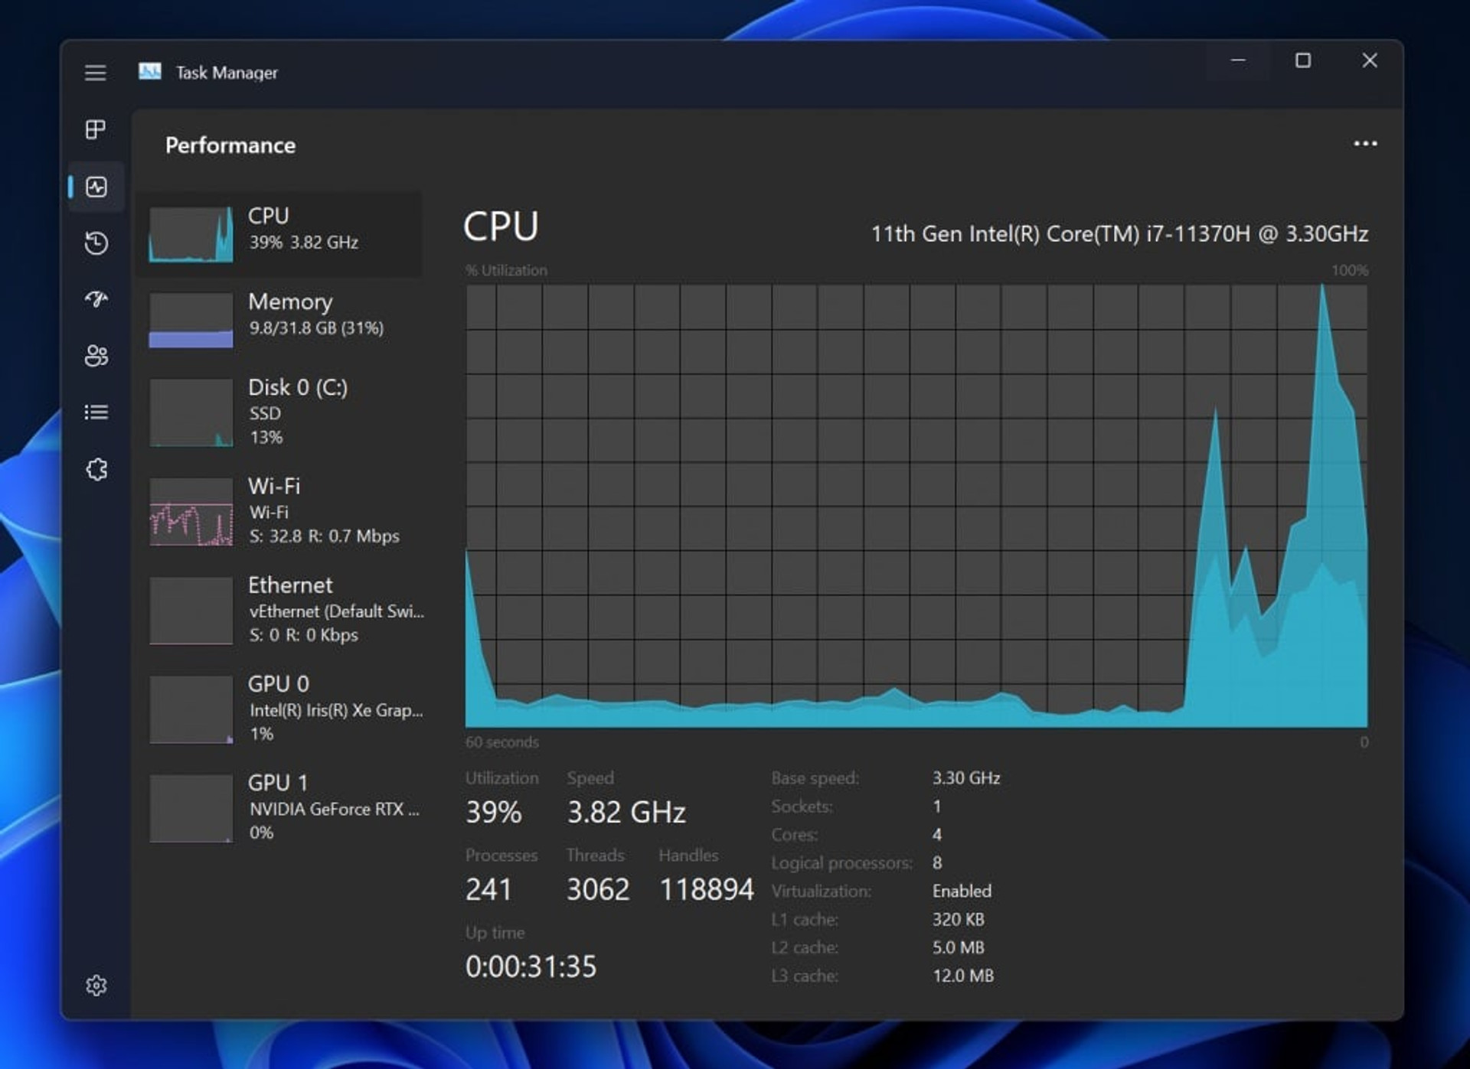Viewport: 1470px width, 1069px height.
Task: Click the threads count 3062
Action: click(x=598, y=889)
